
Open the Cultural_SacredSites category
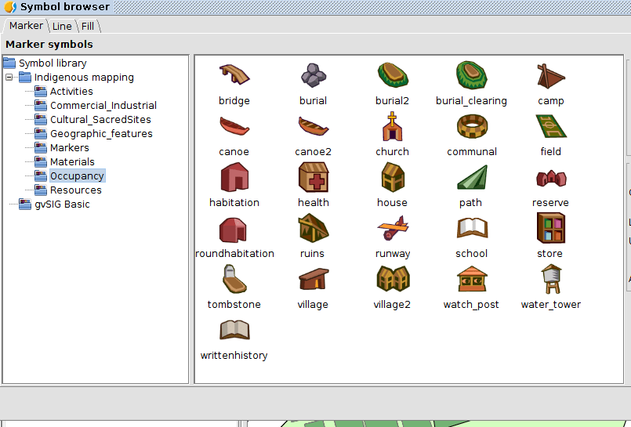click(100, 120)
